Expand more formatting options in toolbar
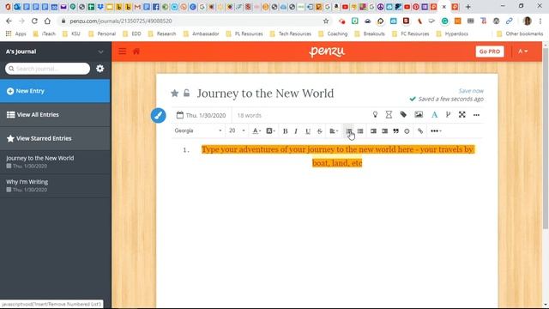Screen dimensions: 549x309 tap(436, 131)
